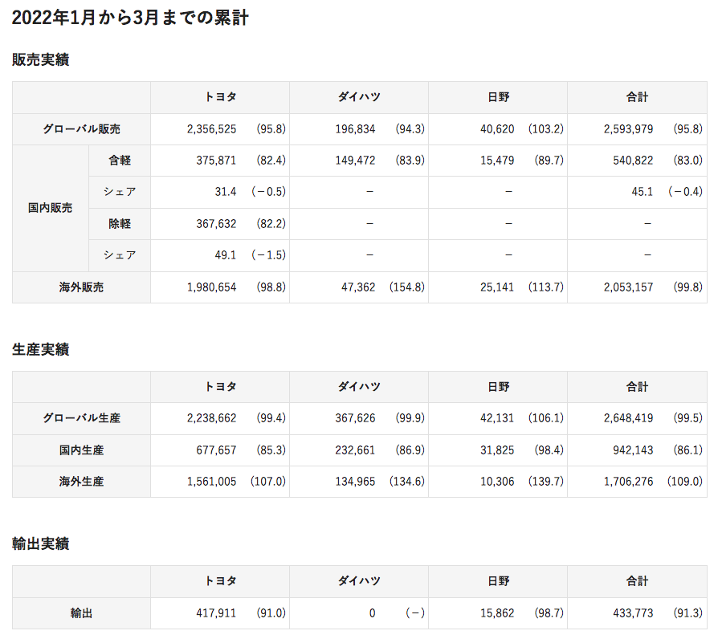
Task: Click total overseas production value 1,706,276
Action: 628,482
